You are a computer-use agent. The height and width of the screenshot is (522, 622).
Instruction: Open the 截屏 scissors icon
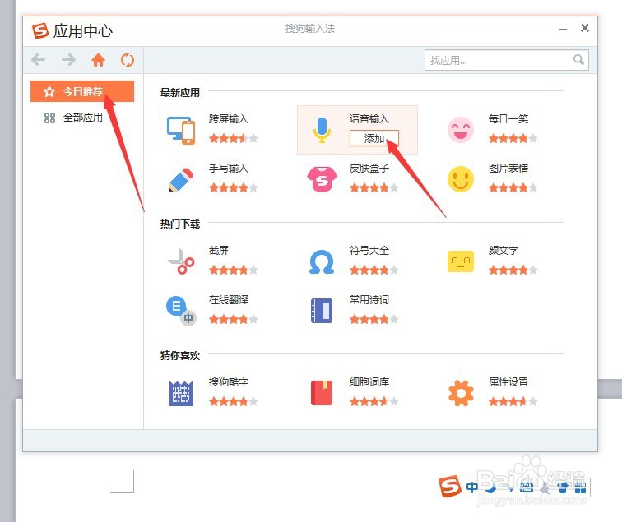coord(181,261)
